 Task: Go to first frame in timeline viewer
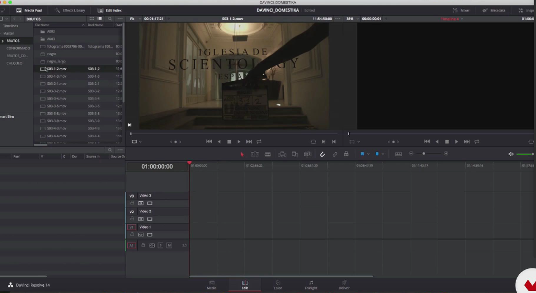[x=427, y=142]
